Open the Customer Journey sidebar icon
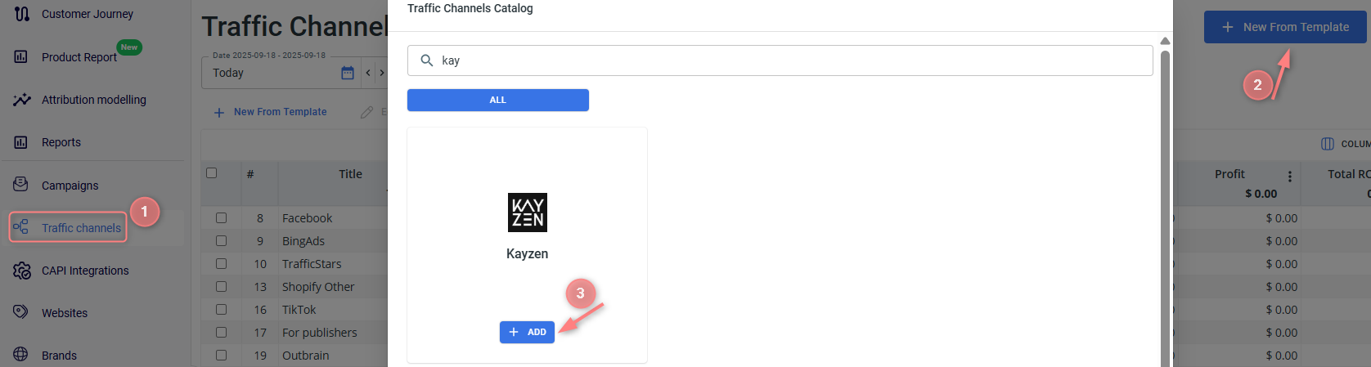This screenshot has width=1371, height=367. [22, 14]
